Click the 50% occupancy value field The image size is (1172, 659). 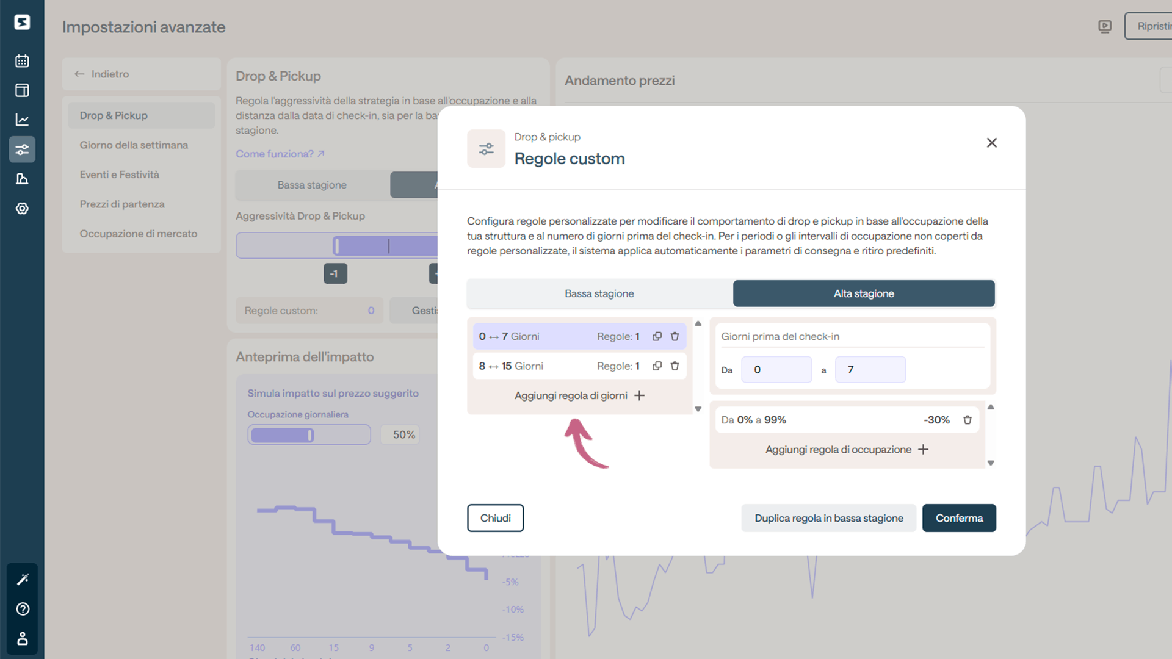(400, 434)
